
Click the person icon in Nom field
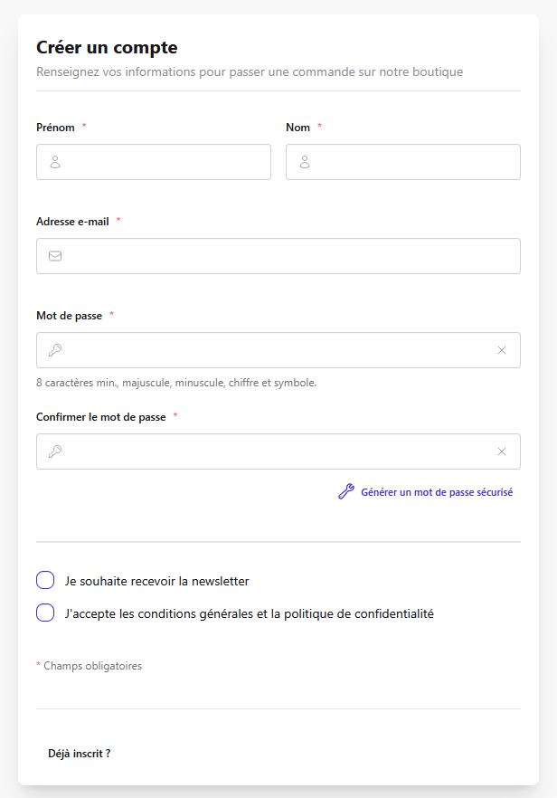click(x=304, y=162)
